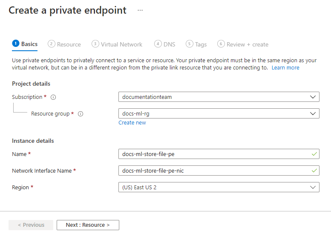331x237 pixels.
Task: Click the step 2 circle icon
Action: (52, 44)
